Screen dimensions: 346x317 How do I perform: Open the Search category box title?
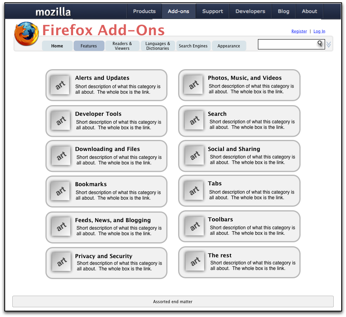click(x=217, y=114)
